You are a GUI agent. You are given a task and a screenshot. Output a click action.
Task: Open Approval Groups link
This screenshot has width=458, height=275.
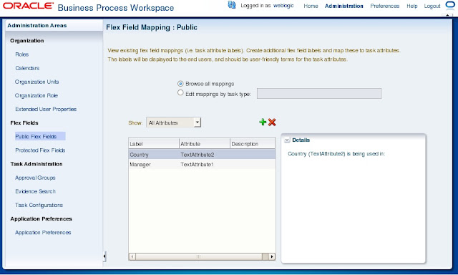(35, 178)
